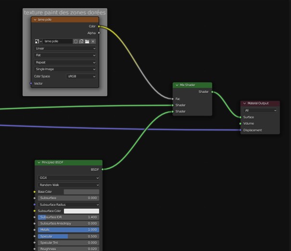The width and height of the screenshot is (291, 251).
Task: Expand Subsurface Radius dropdown
Action: (x=68, y=205)
